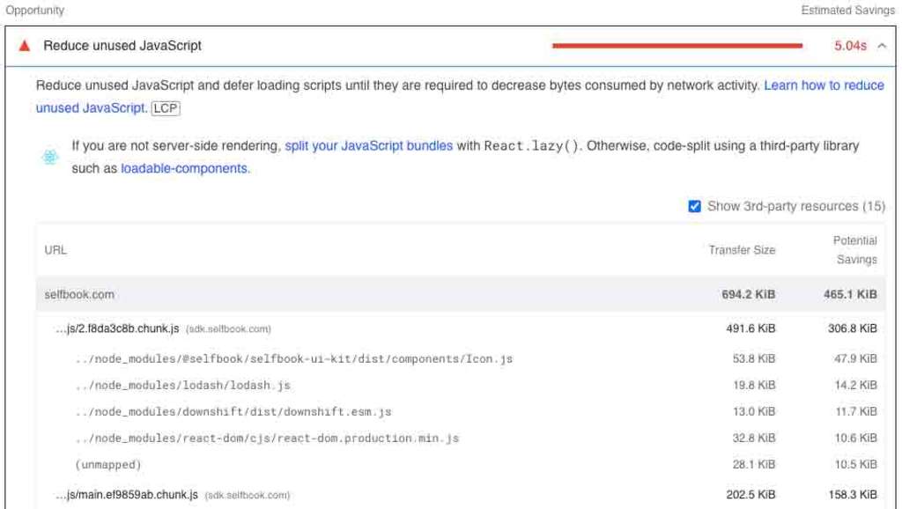The height and width of the screenshot is (509, 902).
Task: Click the main.ef9859ab.chunk.js URL
Action: pos(127,495)
